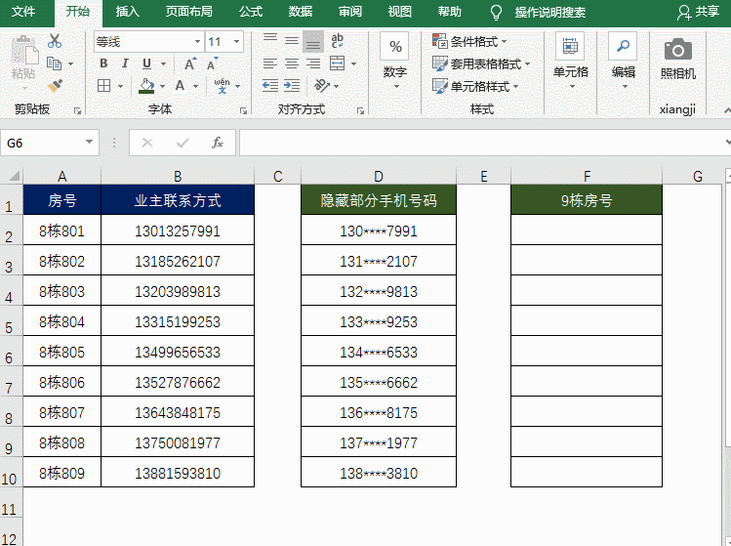Open 条件格式 conditional formatting menu

(469, 42)
